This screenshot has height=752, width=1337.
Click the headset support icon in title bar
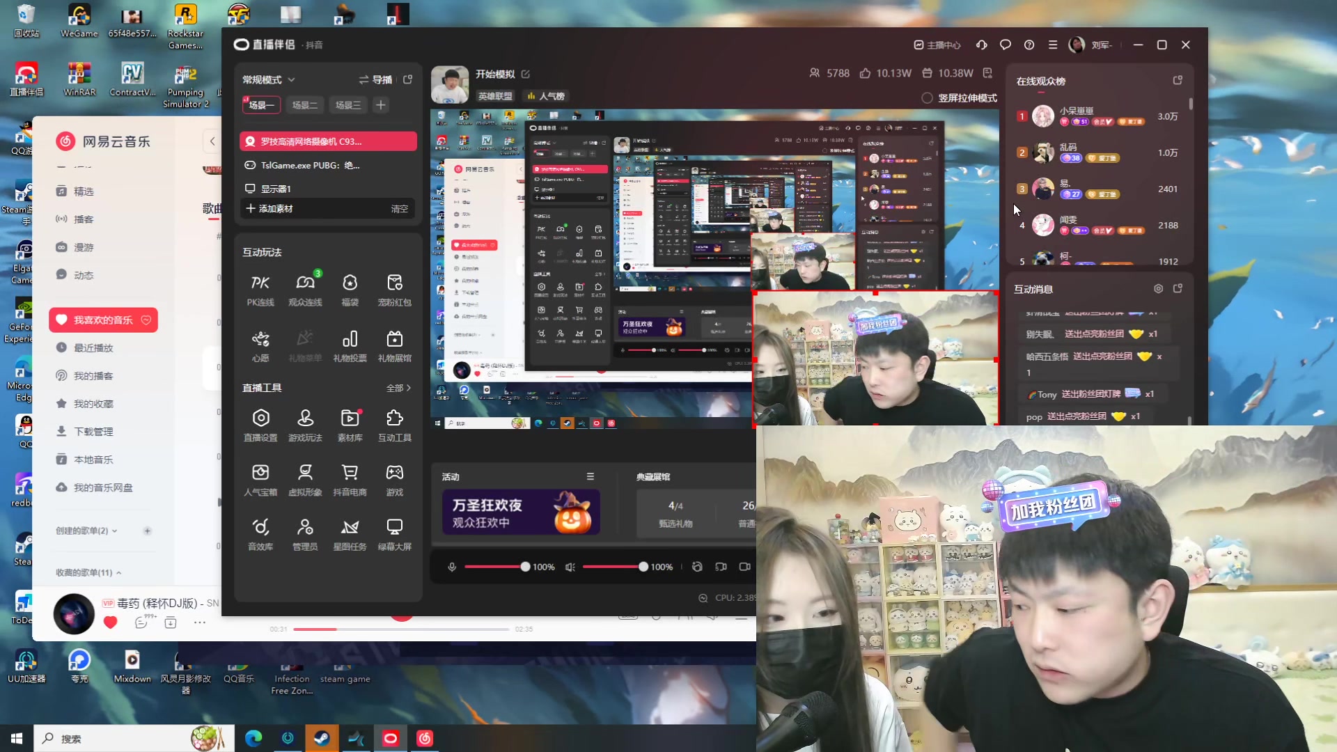point(981,45)
